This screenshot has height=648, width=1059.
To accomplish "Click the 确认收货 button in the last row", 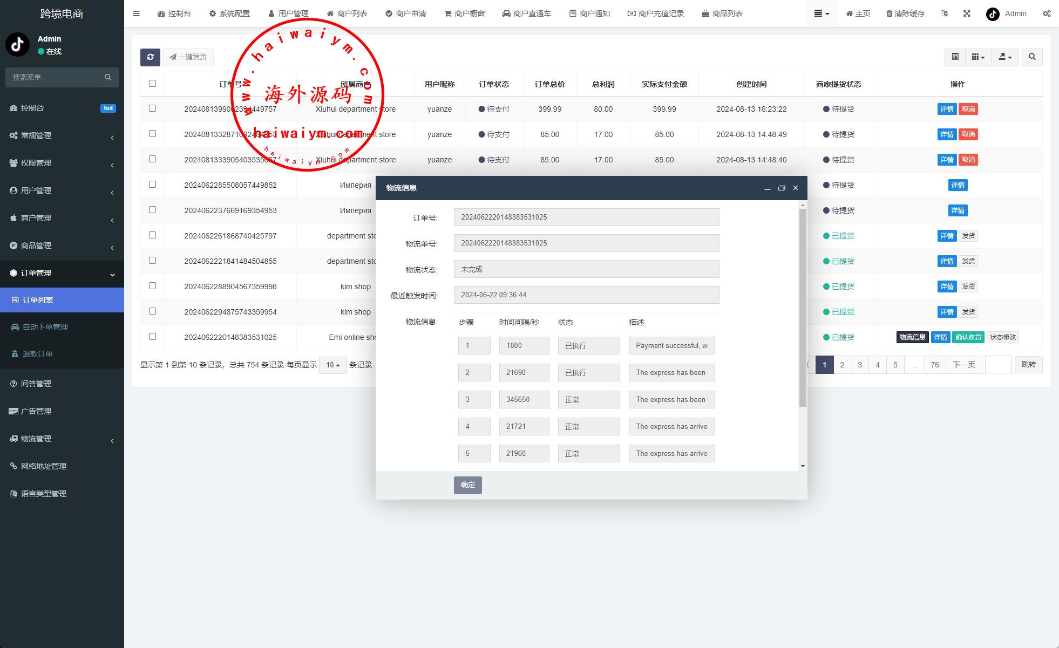I will coord(968,337).
